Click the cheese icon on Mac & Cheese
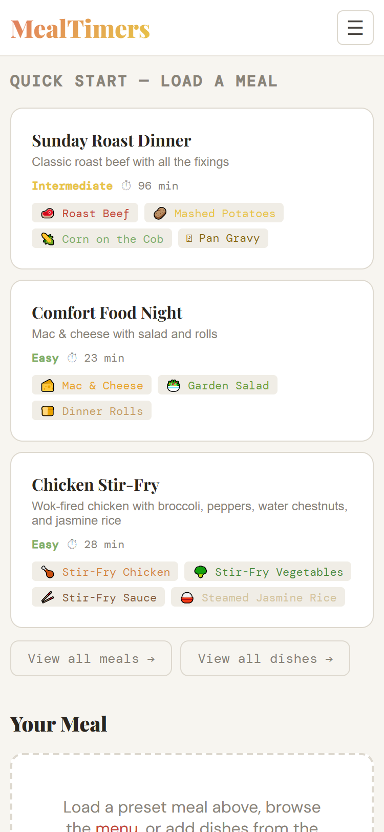This screenshot has width=384, height=832. tap(47, 385)
